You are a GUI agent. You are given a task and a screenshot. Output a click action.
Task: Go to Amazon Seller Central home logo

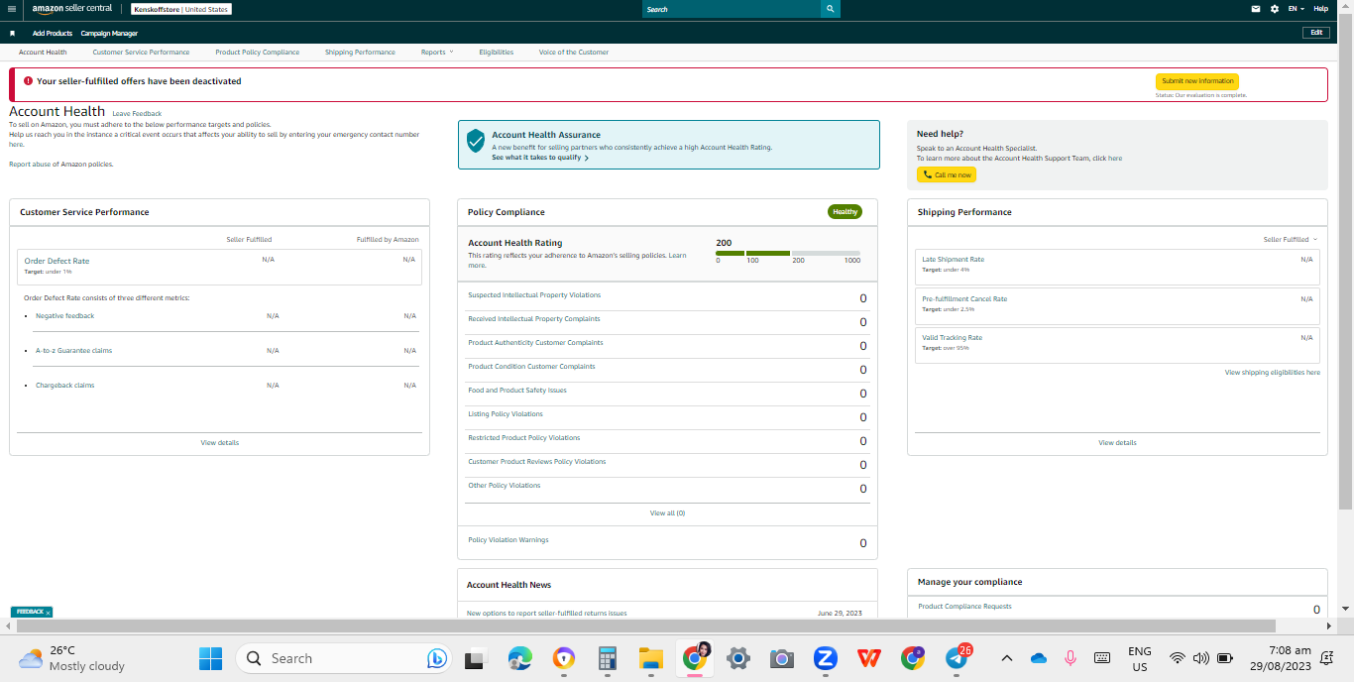[x=72, y=9]
